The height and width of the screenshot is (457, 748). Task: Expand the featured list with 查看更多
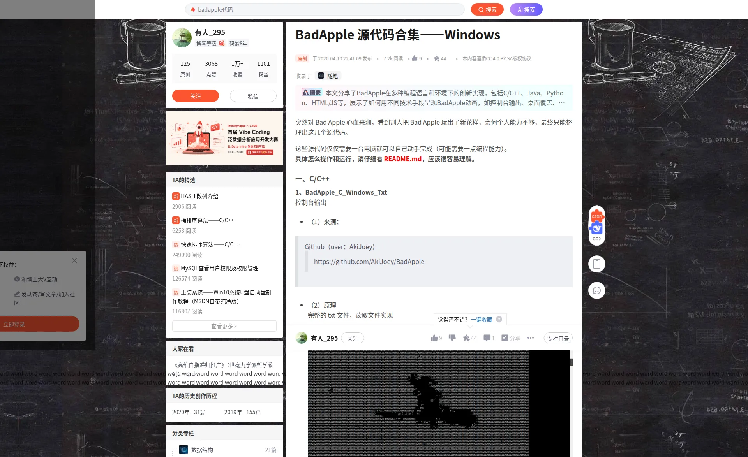pyautogui.click(x=224, y=326)
